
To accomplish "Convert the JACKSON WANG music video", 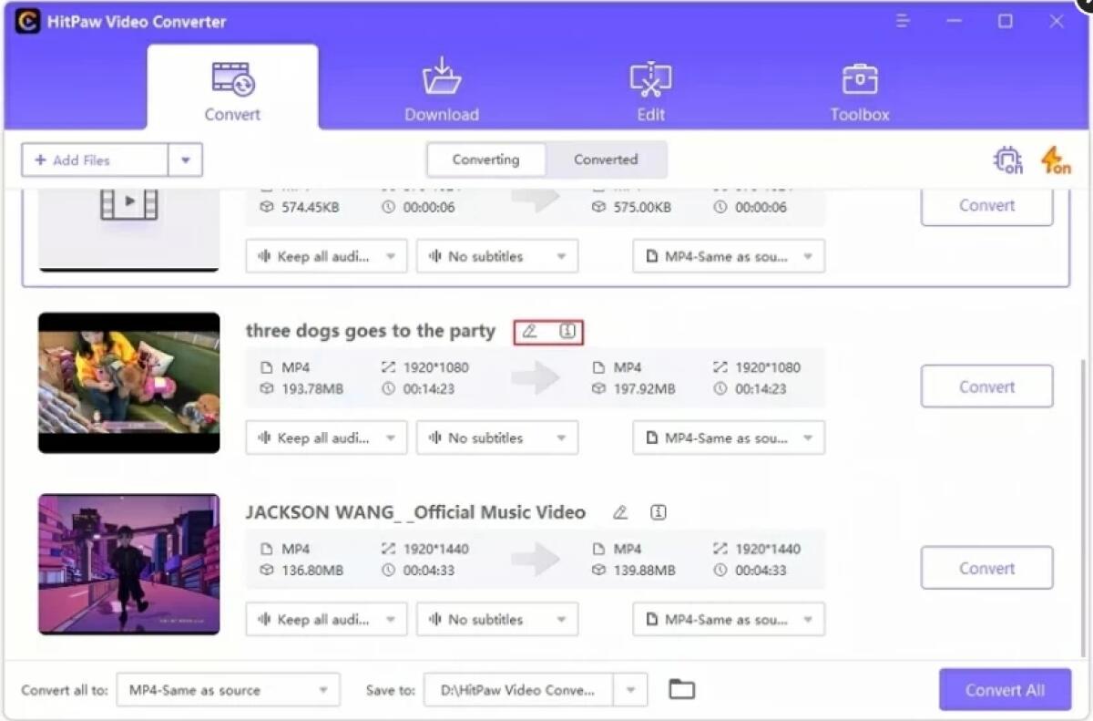I will point(986,567).
